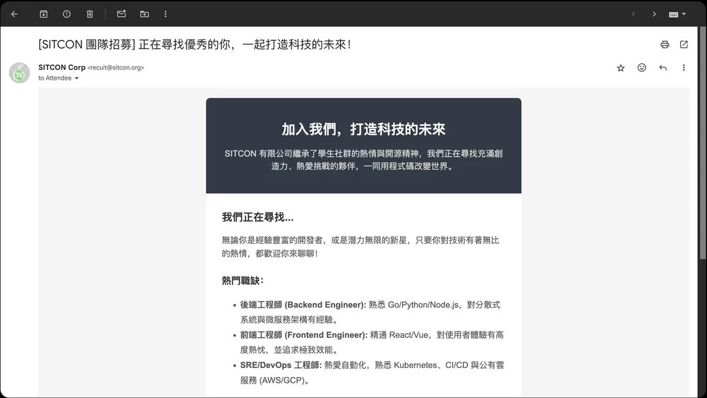
Task: Report this email as spam
Action: click(x=66, y=14)
